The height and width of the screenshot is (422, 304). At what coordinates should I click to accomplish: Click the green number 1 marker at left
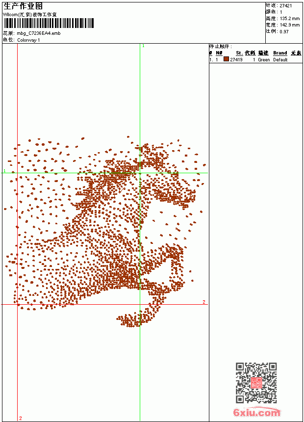pos(4,171)
